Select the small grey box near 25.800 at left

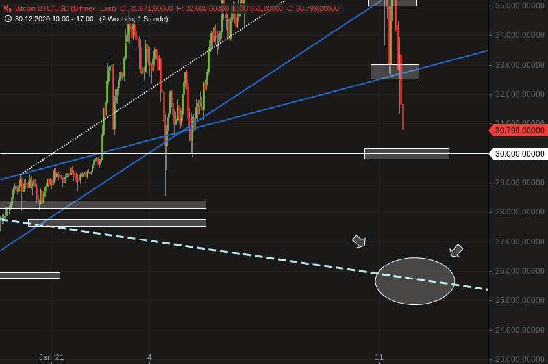tap(30, 276)
